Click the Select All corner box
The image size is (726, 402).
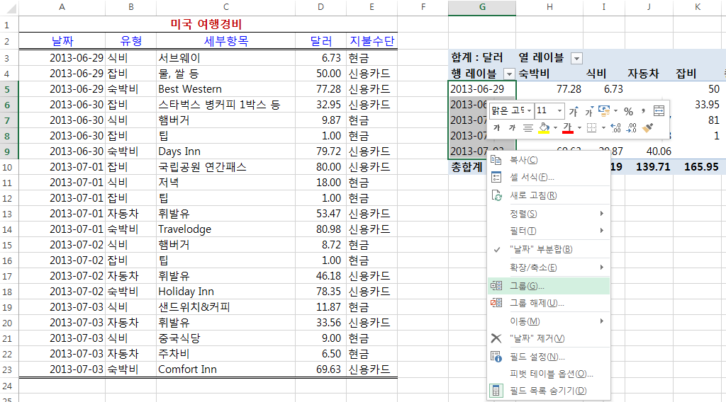click(x=9, y=7)
